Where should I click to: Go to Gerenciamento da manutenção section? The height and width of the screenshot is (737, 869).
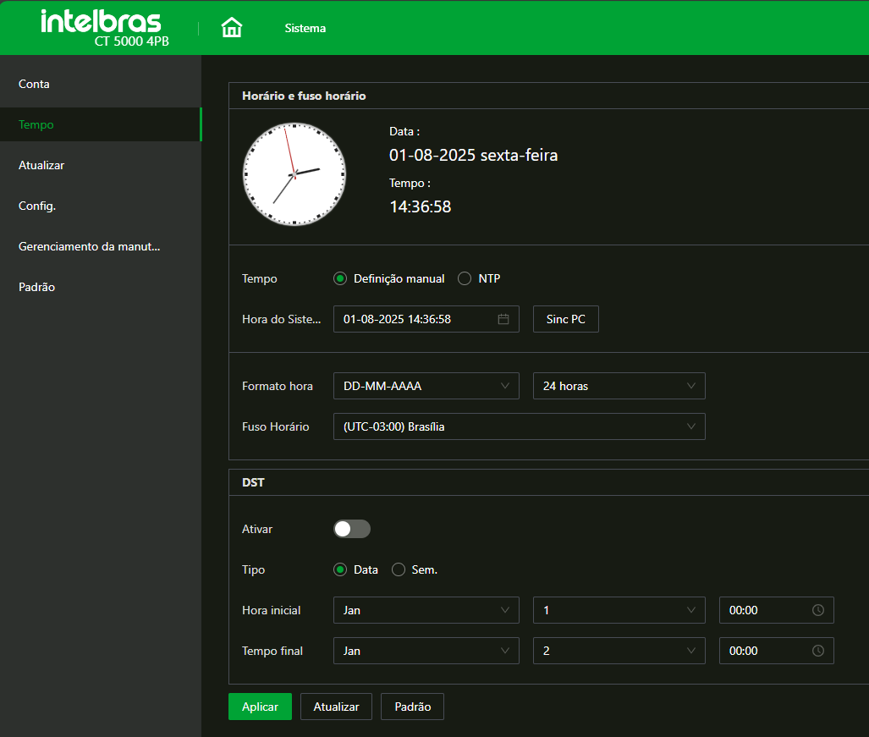[90, 246]
